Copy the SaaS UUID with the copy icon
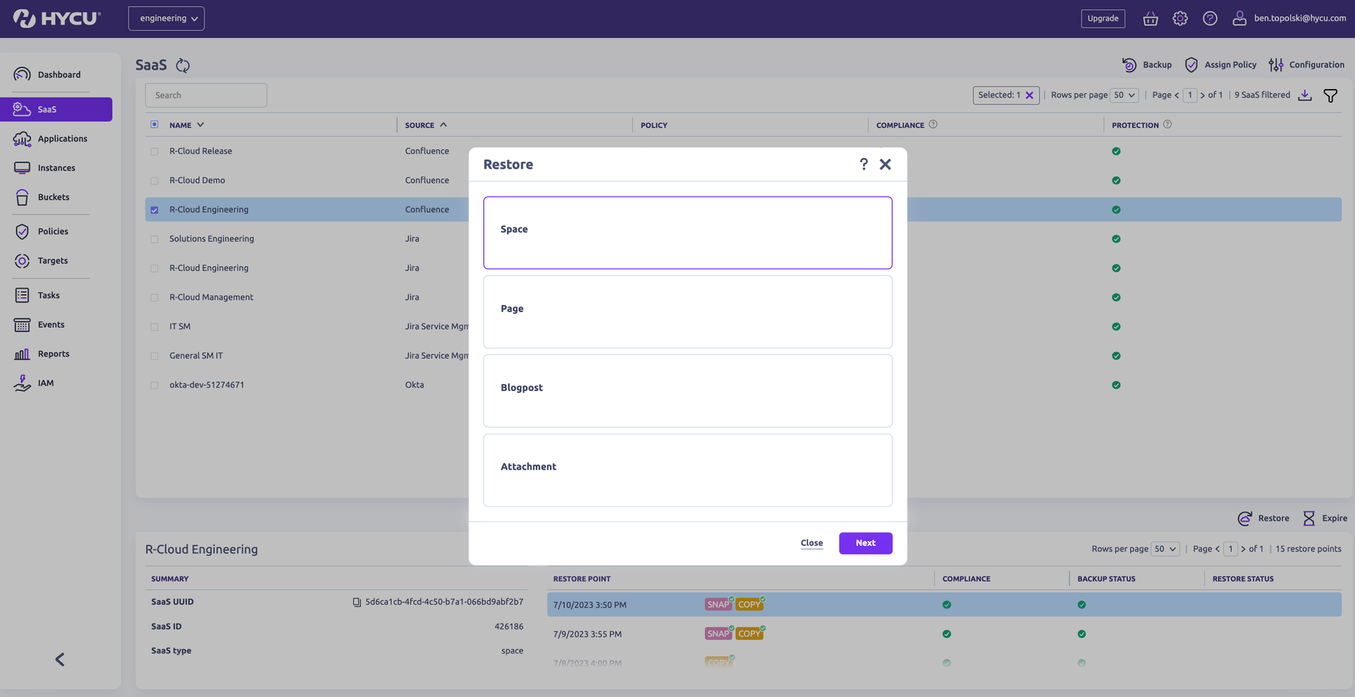 (357, 603)
